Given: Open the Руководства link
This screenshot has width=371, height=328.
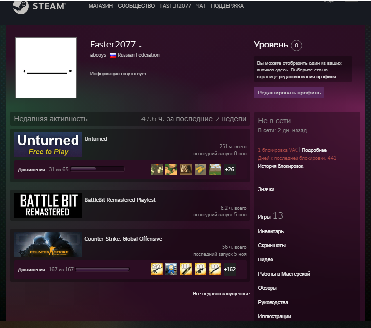Looking at the screenshot, I should (x=273, y=302).
